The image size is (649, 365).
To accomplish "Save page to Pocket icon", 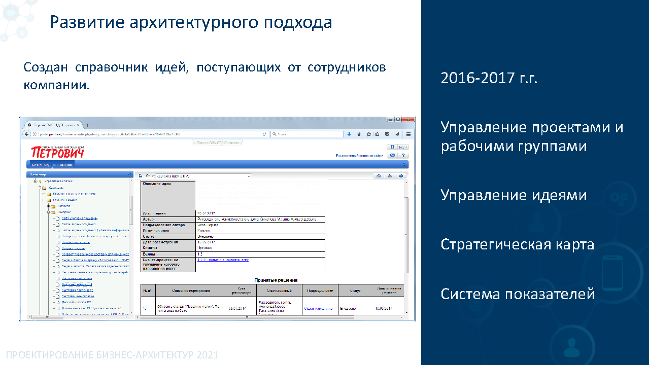I will 387,134.
